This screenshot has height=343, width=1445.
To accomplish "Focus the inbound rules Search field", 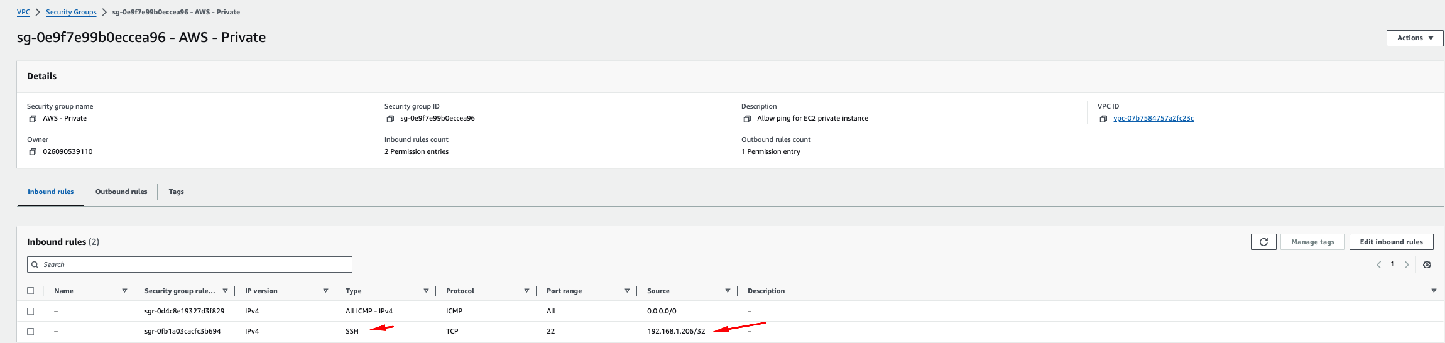I will click(x=190, y=264).
